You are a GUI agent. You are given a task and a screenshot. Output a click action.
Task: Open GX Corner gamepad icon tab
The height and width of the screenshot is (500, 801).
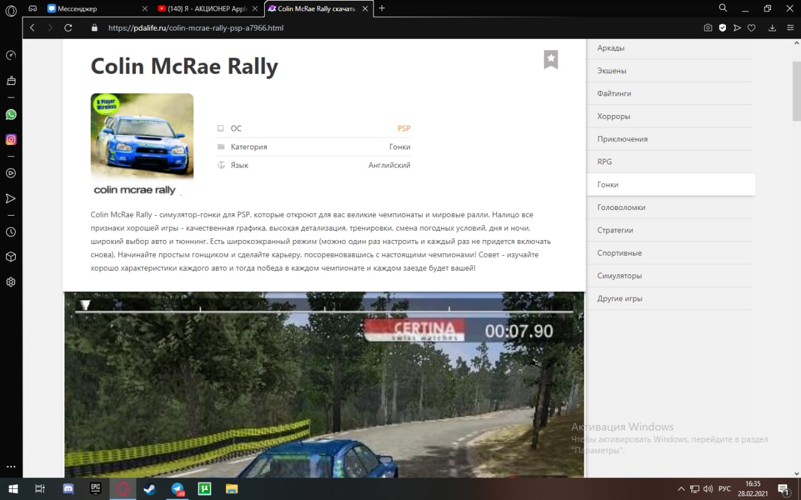click(33, 9)
